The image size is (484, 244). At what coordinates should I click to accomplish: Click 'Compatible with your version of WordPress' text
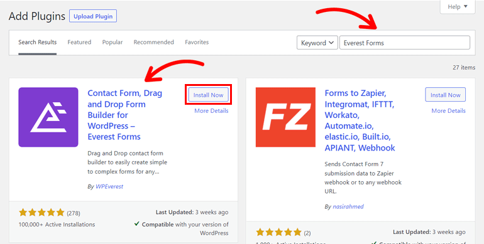pyautogui.click(x=185, y=228)
